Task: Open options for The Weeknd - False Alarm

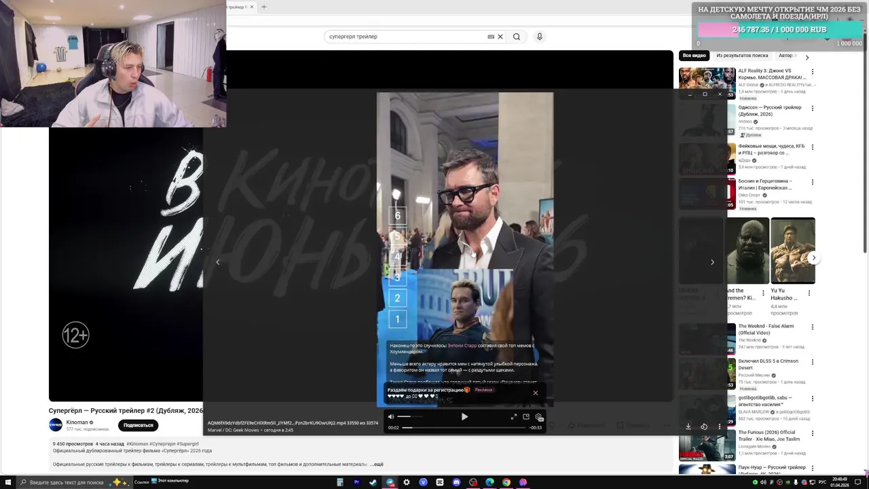Action: (812, 327)
